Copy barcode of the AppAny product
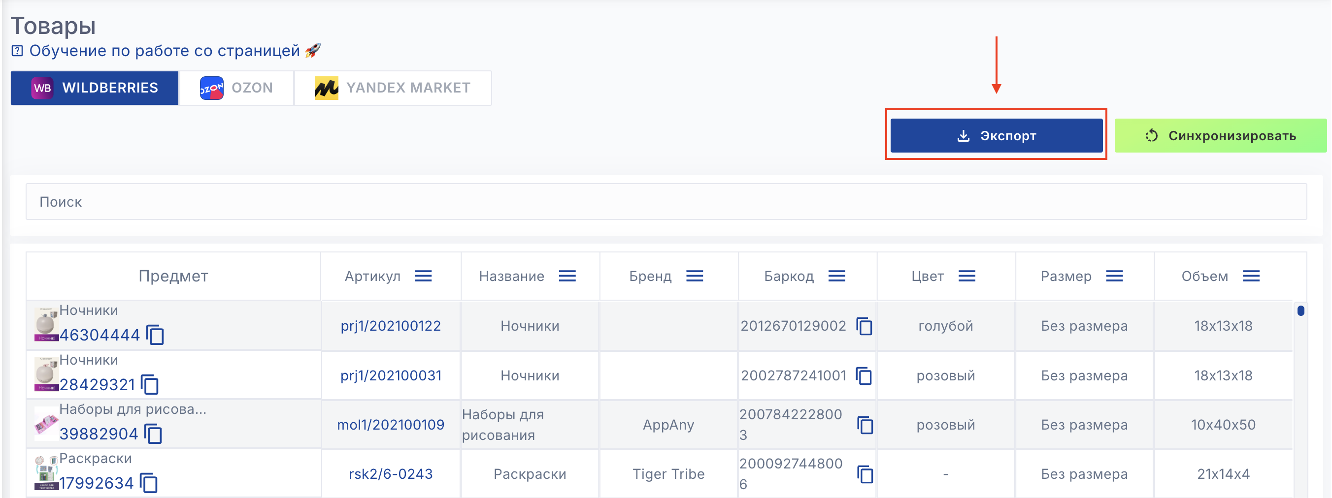 [x=865, y=425]
